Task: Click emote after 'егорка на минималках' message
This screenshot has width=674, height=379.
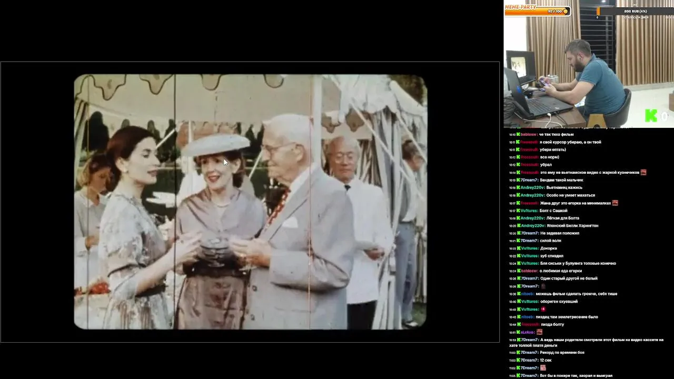Action: pos(615,203)
